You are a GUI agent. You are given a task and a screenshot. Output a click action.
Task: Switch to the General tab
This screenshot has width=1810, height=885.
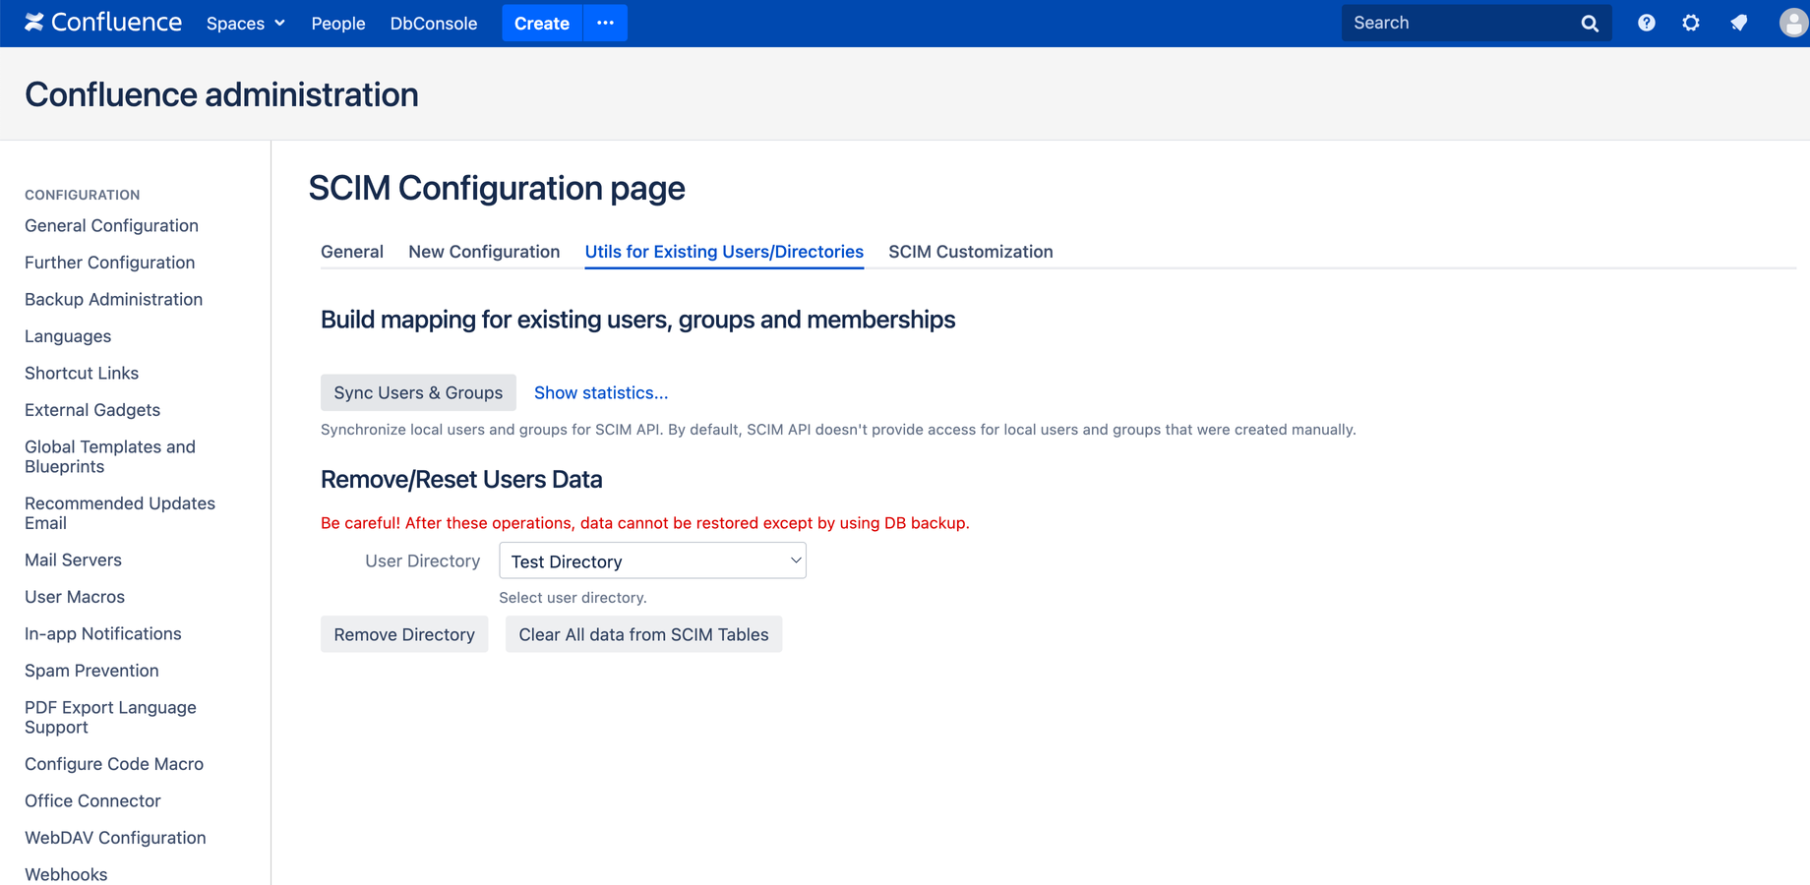[x=352, y=252]
